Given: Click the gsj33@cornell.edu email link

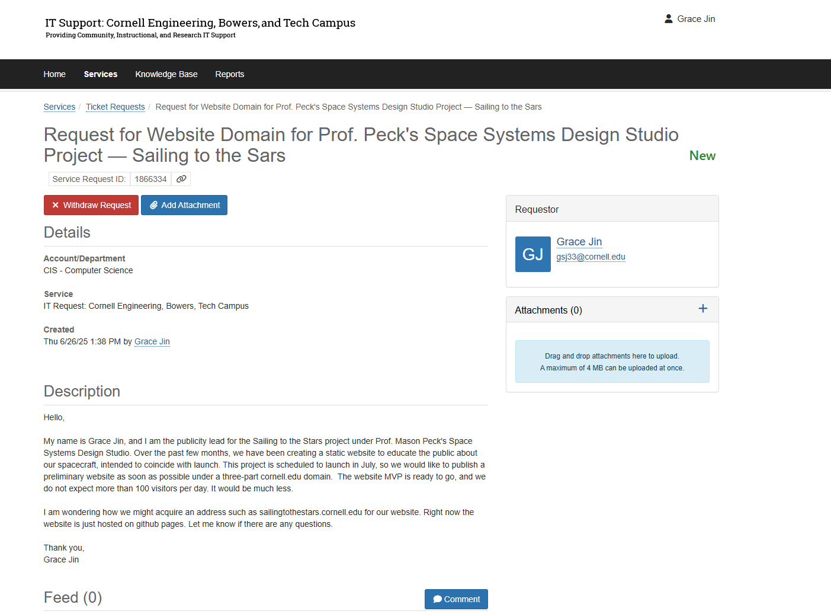Looking at the screenshot, I should pos(591,257).
